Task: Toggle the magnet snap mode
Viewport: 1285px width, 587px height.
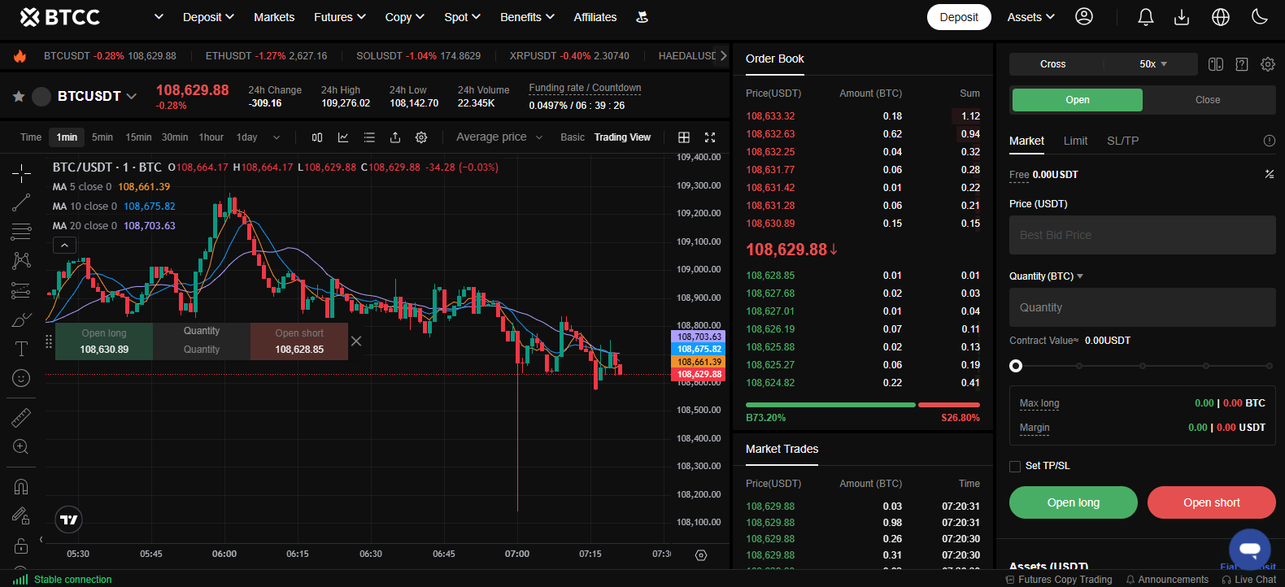Action: 21,486
